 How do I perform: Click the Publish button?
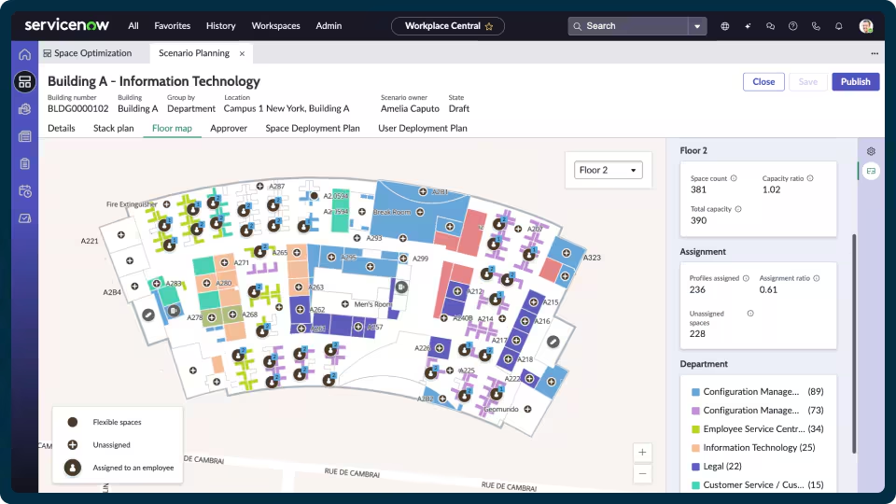click(x=856, y=82)
